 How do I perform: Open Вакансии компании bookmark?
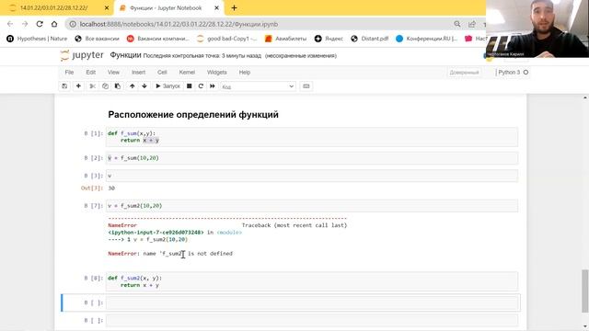(157, 39)
